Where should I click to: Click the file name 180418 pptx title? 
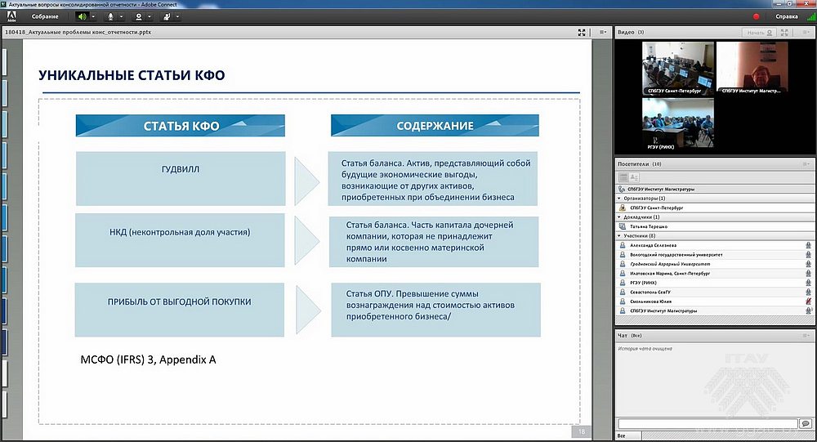tap(78, 33)
